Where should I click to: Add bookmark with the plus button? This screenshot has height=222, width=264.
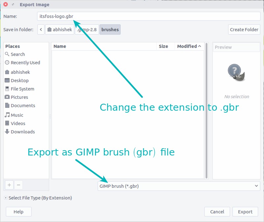(9, 185)
